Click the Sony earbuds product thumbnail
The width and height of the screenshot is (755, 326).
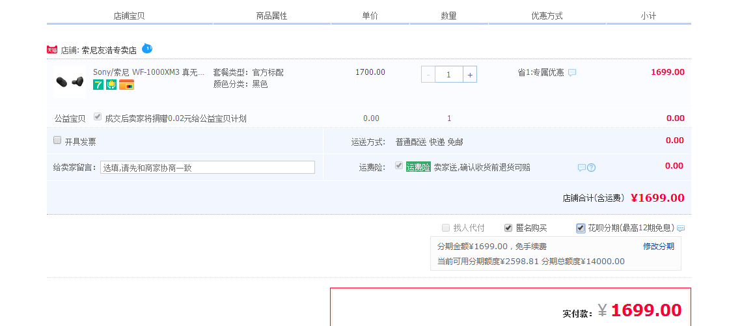coord(70,82)
